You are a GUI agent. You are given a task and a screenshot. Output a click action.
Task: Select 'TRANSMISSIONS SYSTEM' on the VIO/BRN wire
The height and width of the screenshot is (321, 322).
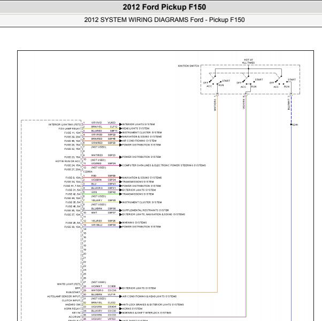pos(138,182)
